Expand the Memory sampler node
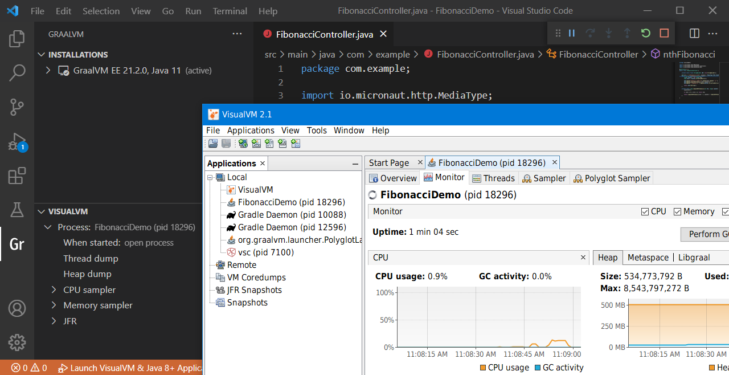The image size is (729, 375). click(x=55, y=305)
